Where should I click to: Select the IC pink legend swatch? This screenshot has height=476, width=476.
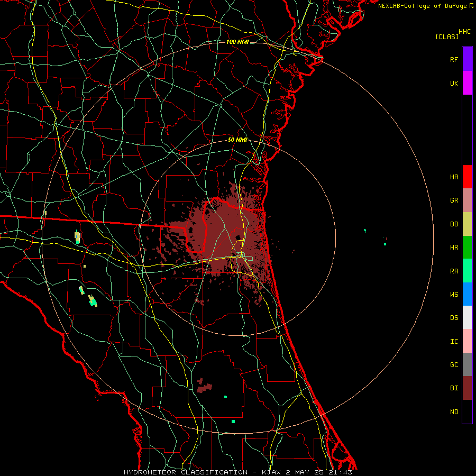coord(467,341)
